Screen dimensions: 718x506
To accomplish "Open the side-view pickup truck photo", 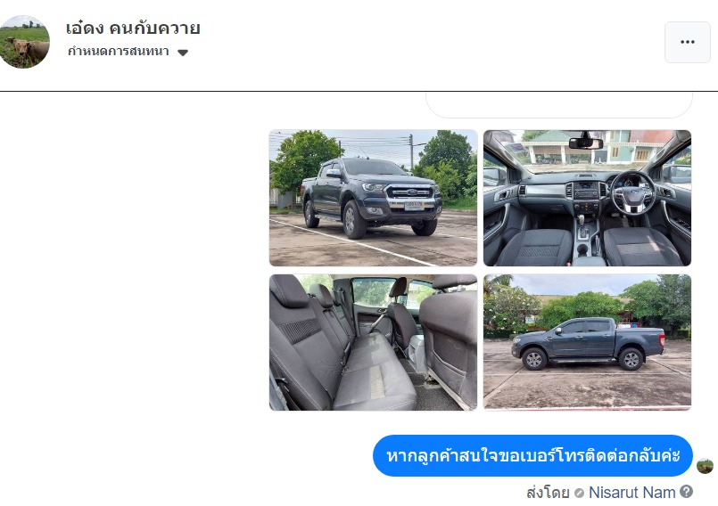I will (x=587, y=342).
